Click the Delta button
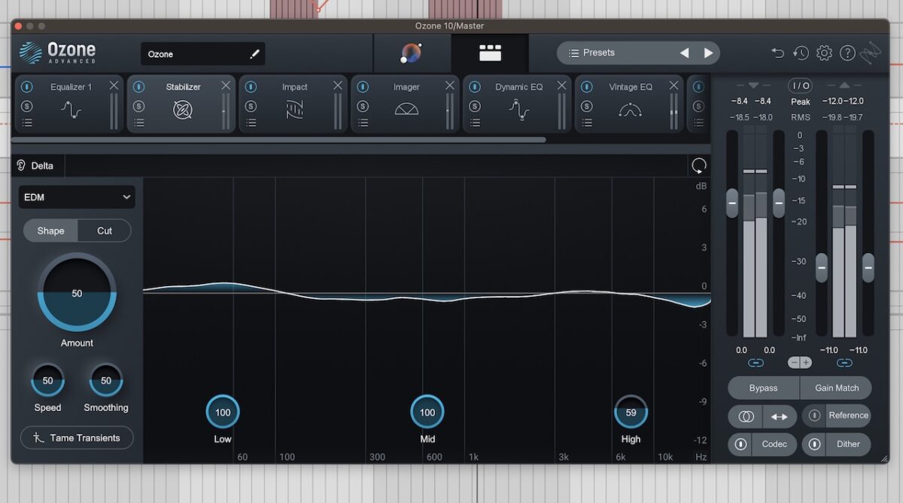The width and height of the screenshot is (903, 503). 38,166
